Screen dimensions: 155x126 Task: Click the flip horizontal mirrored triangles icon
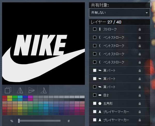20,90
